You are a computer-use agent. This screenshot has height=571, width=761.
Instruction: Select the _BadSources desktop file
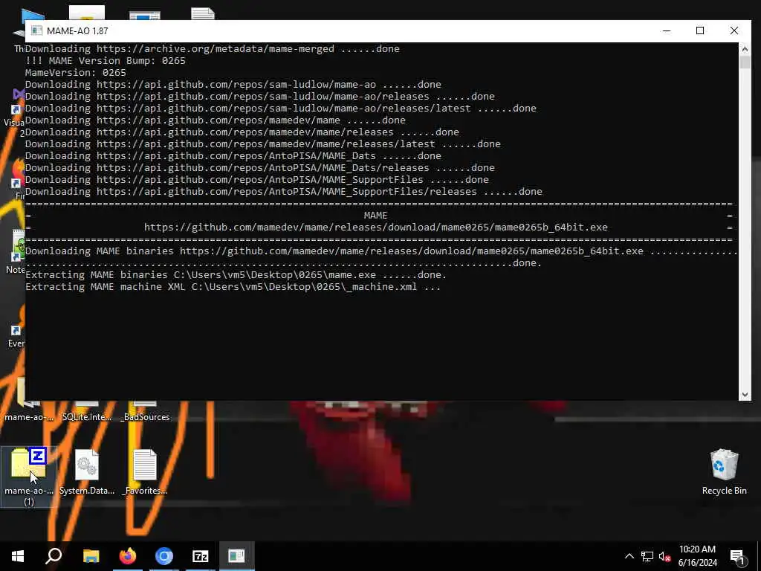point(146,410)
